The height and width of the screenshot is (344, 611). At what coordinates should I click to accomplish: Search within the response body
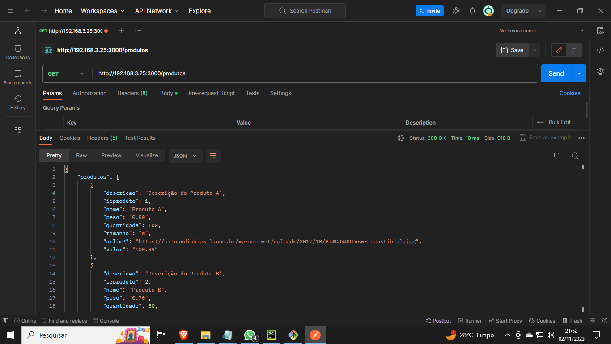pos(575,155)
